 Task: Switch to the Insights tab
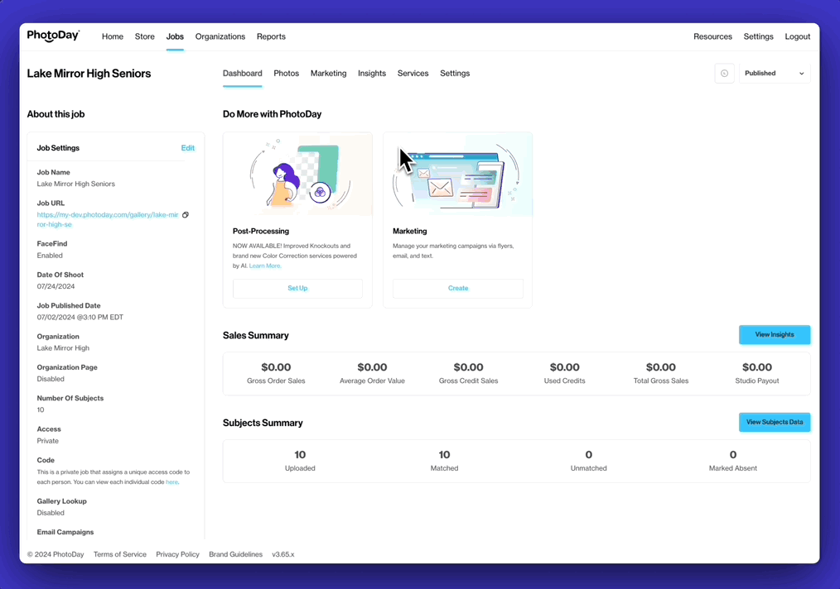(x=372, y=74)
